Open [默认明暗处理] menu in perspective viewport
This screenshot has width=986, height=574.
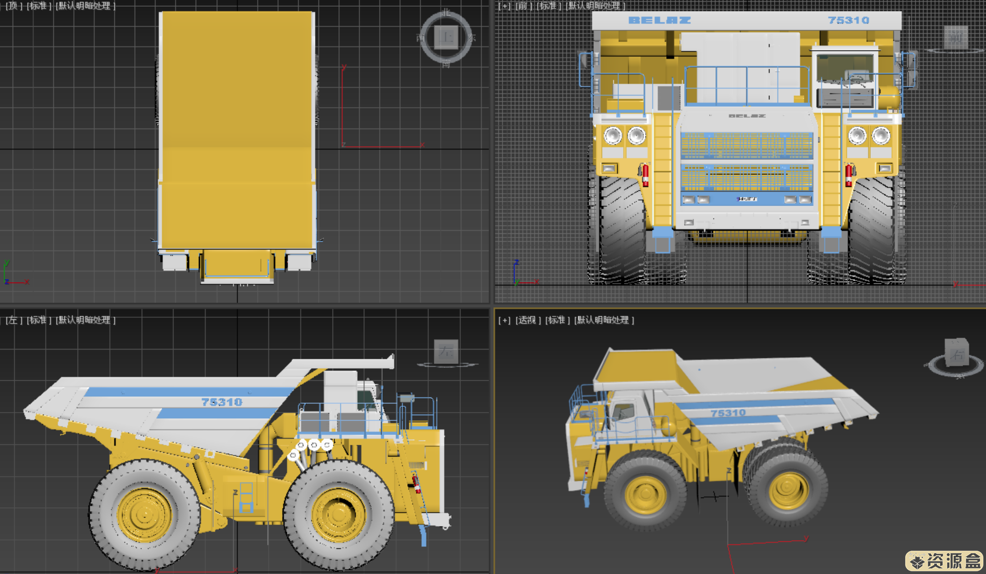[x=604, y=320]
